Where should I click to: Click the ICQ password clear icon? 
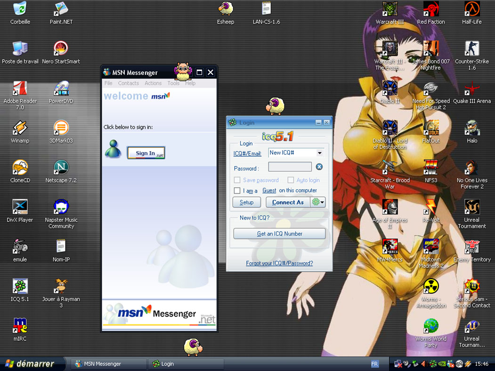coord(319,167)
